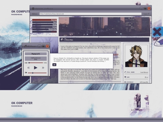Dismiss the popup with the ok button
Viewport: 163px width, 122px height.
[x=54, y=65]
